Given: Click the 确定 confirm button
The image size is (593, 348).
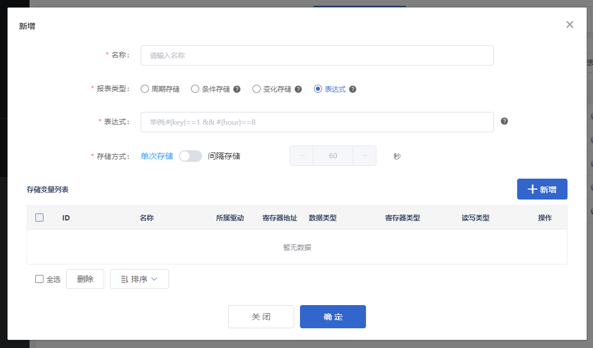Looking at the screenshot, I should pyautogui.click(x=333, y=317).
